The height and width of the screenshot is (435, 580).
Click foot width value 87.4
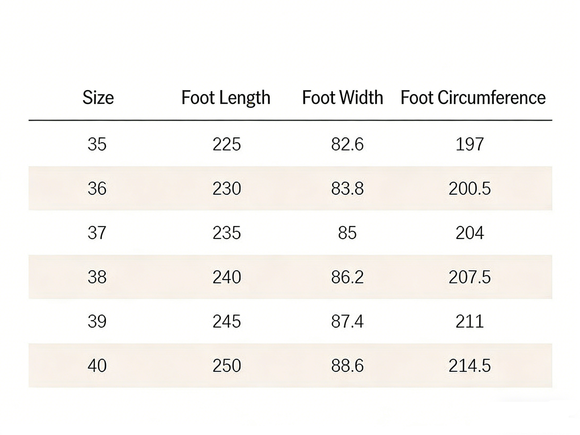pyautogui.click(x=347, y=321)
